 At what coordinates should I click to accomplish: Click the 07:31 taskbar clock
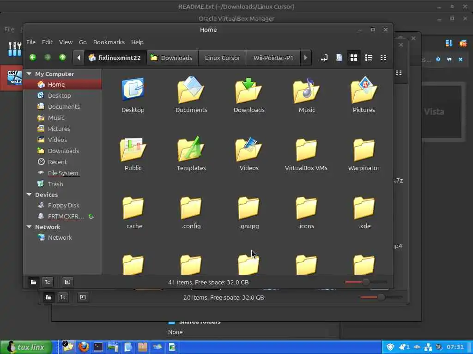click(455, 347)
